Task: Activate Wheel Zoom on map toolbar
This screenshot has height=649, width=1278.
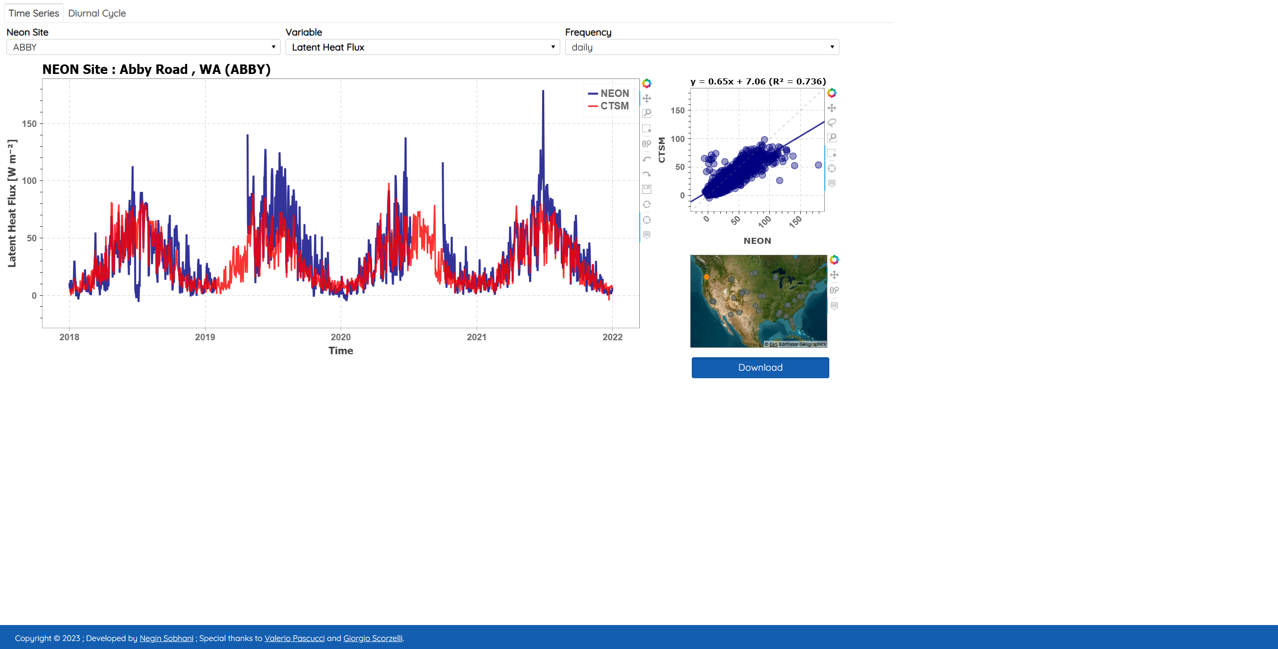Action: 834,290
